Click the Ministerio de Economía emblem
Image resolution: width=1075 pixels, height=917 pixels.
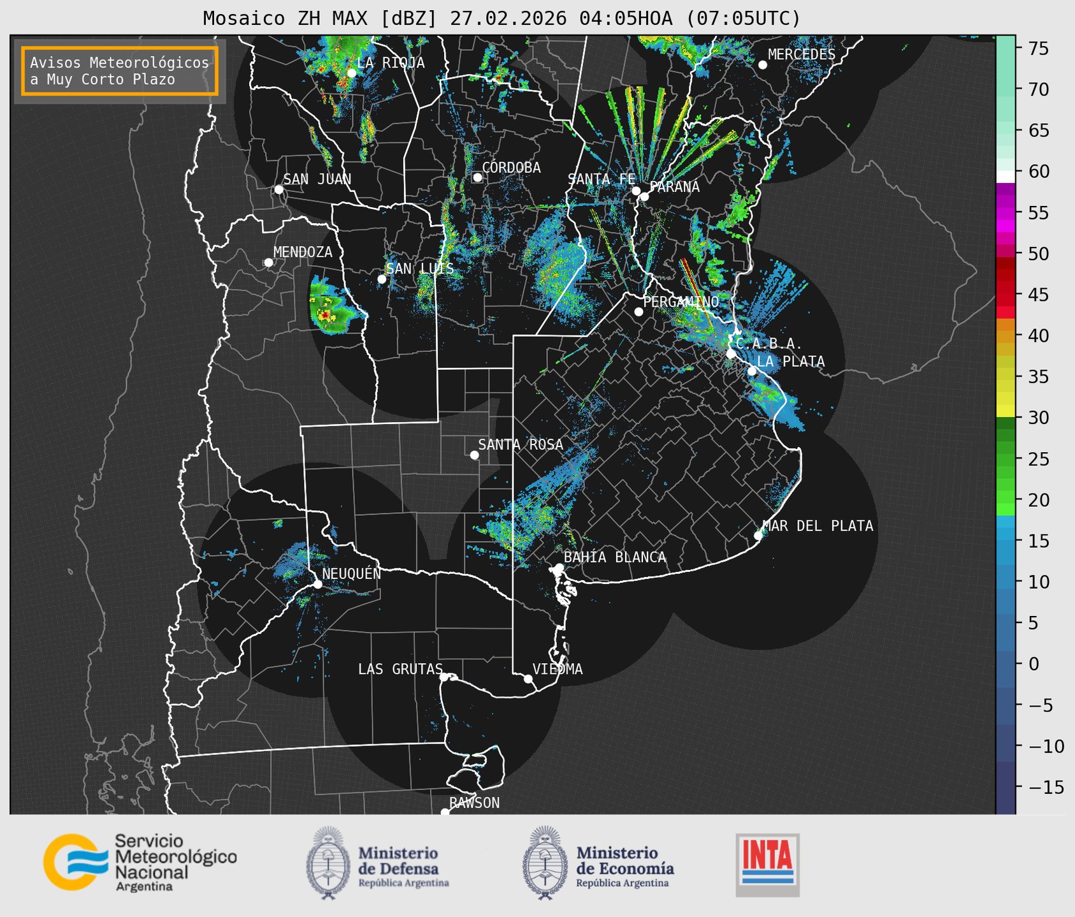pyautogui.click(x=545, y=863)
